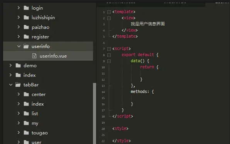Collapse the tabBar folder chevron
The height and width of the screenshot is (144, 230).
(x=11, y=85)
